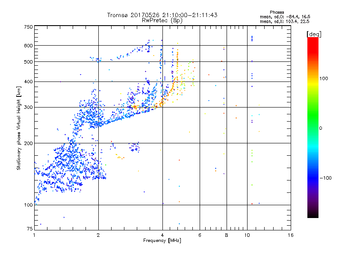
Task: Click the 'Phases' header label
Action: pyautogui.click(x=277, y=12)
